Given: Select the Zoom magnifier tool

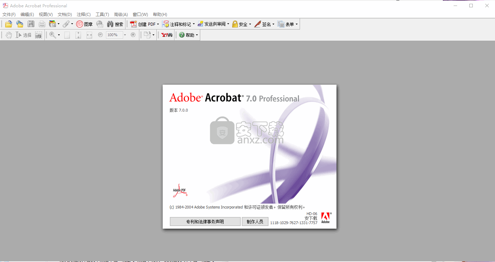Looking at the screenshot, I should click(52, 35).
